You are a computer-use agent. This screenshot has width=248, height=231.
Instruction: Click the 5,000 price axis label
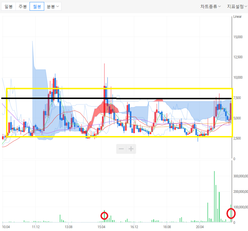237,118
